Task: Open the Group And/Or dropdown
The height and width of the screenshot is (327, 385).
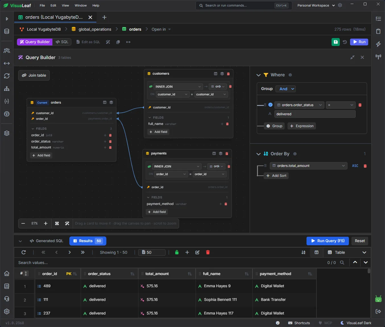Action: [286, 89]
